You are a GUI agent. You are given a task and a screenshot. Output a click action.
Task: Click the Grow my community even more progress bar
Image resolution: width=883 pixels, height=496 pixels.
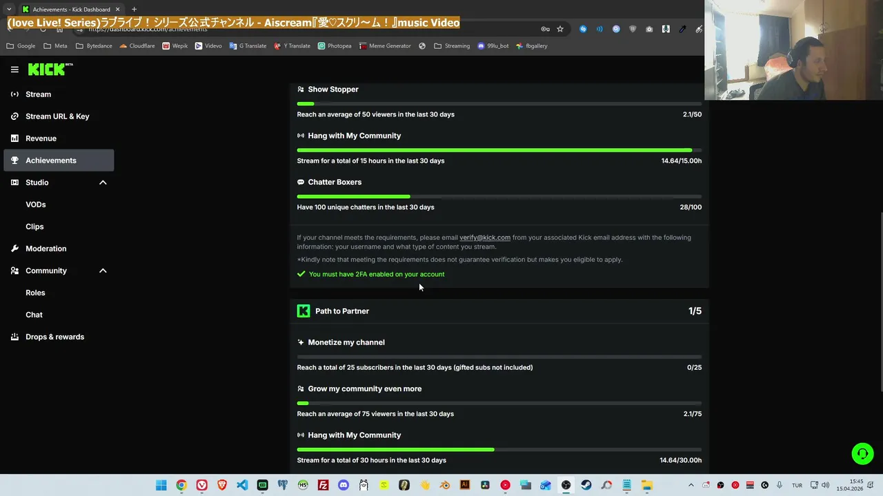point(499,403)
